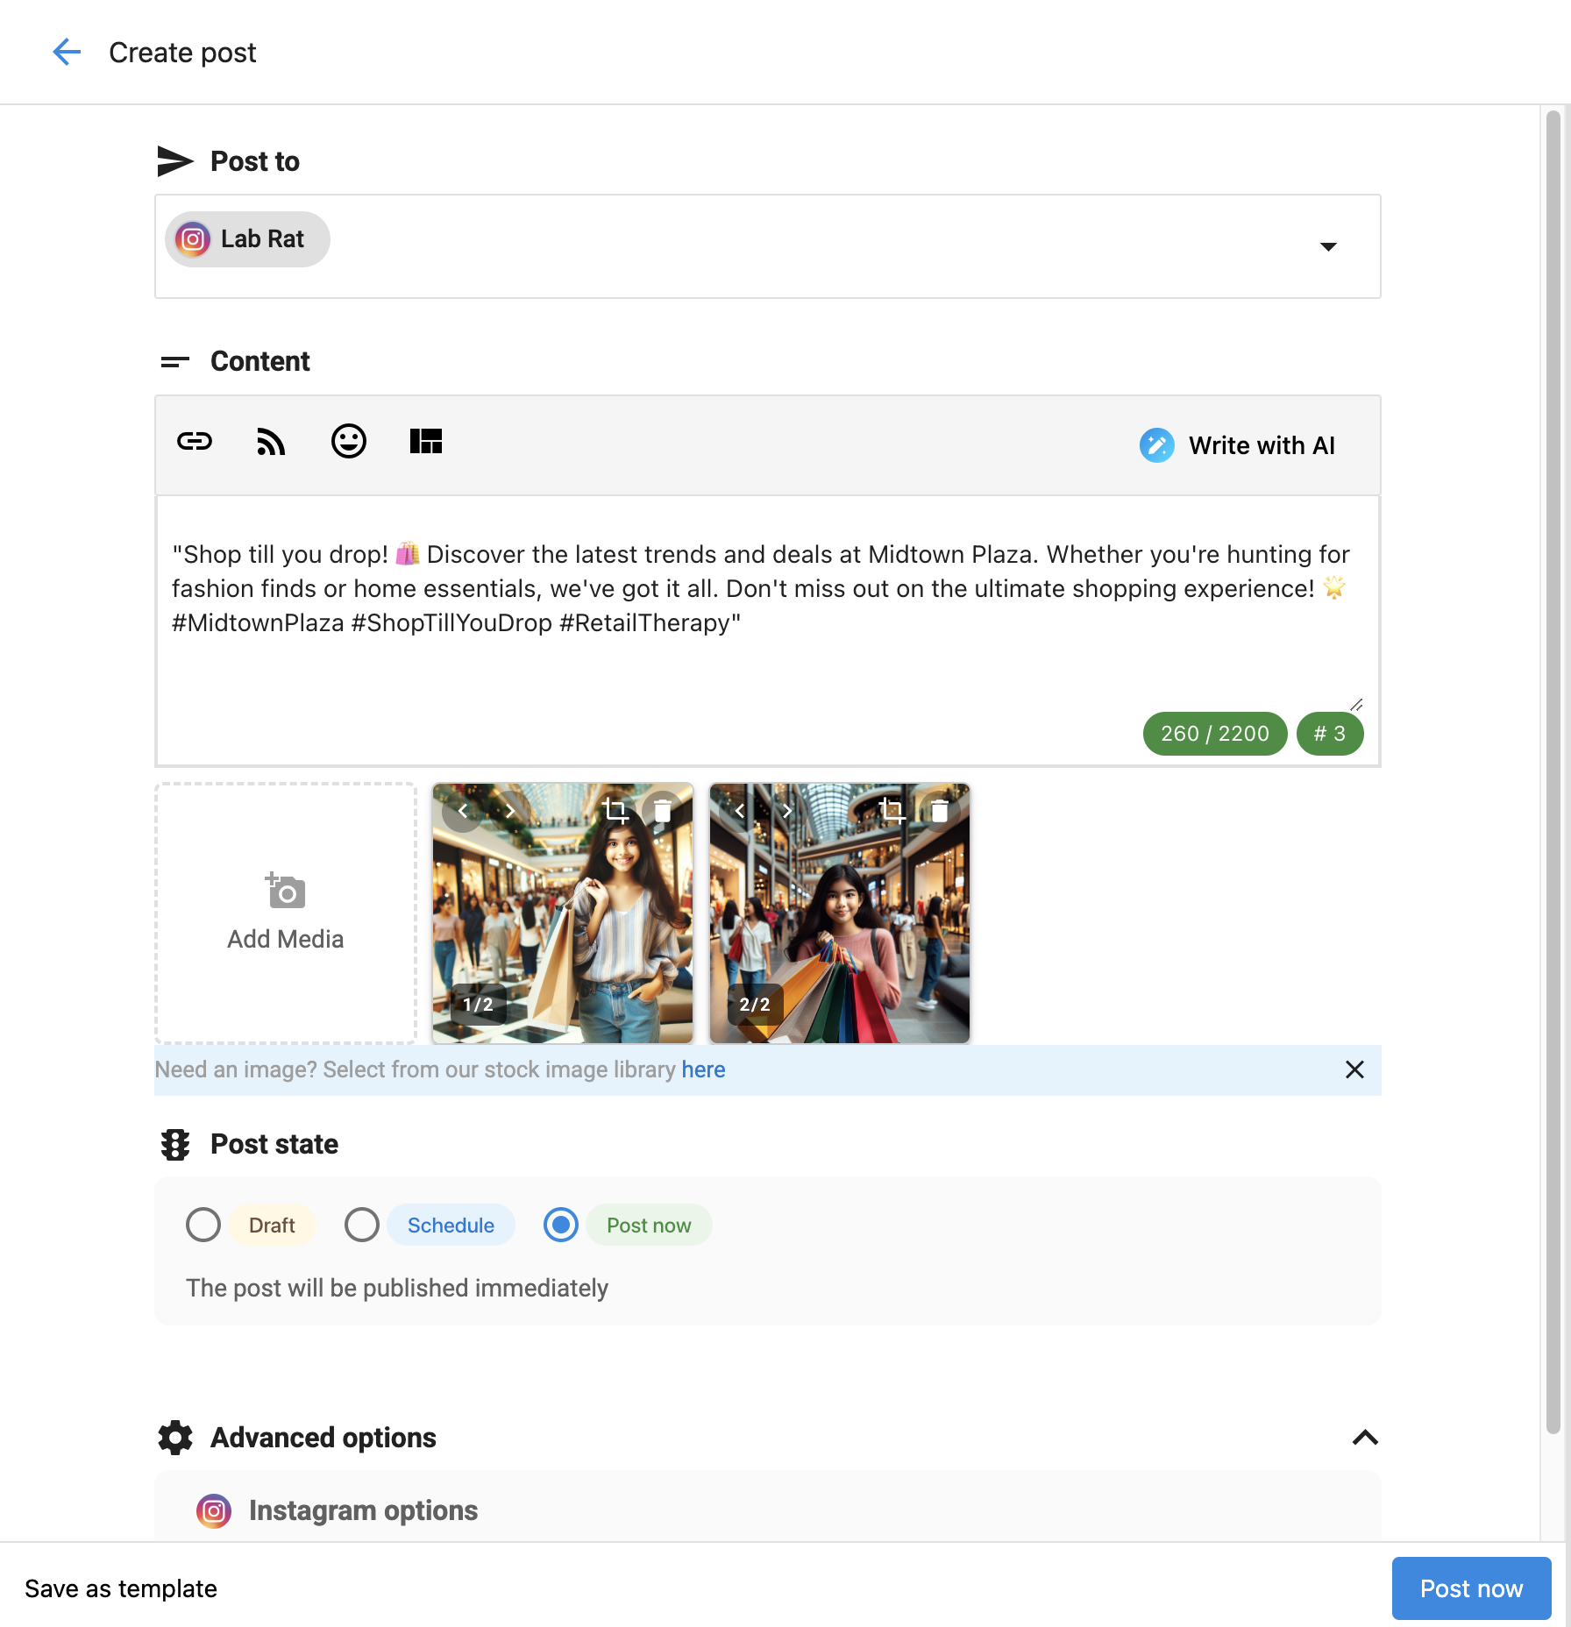
Task: Dismiss the stock image library banner
Action: [1354, 1069]
